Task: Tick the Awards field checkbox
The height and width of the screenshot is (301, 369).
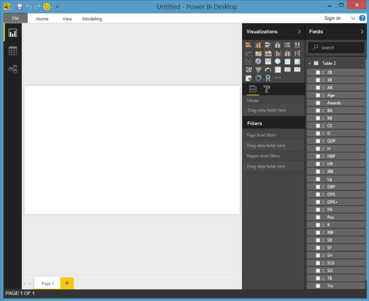Action: point(318,103)
